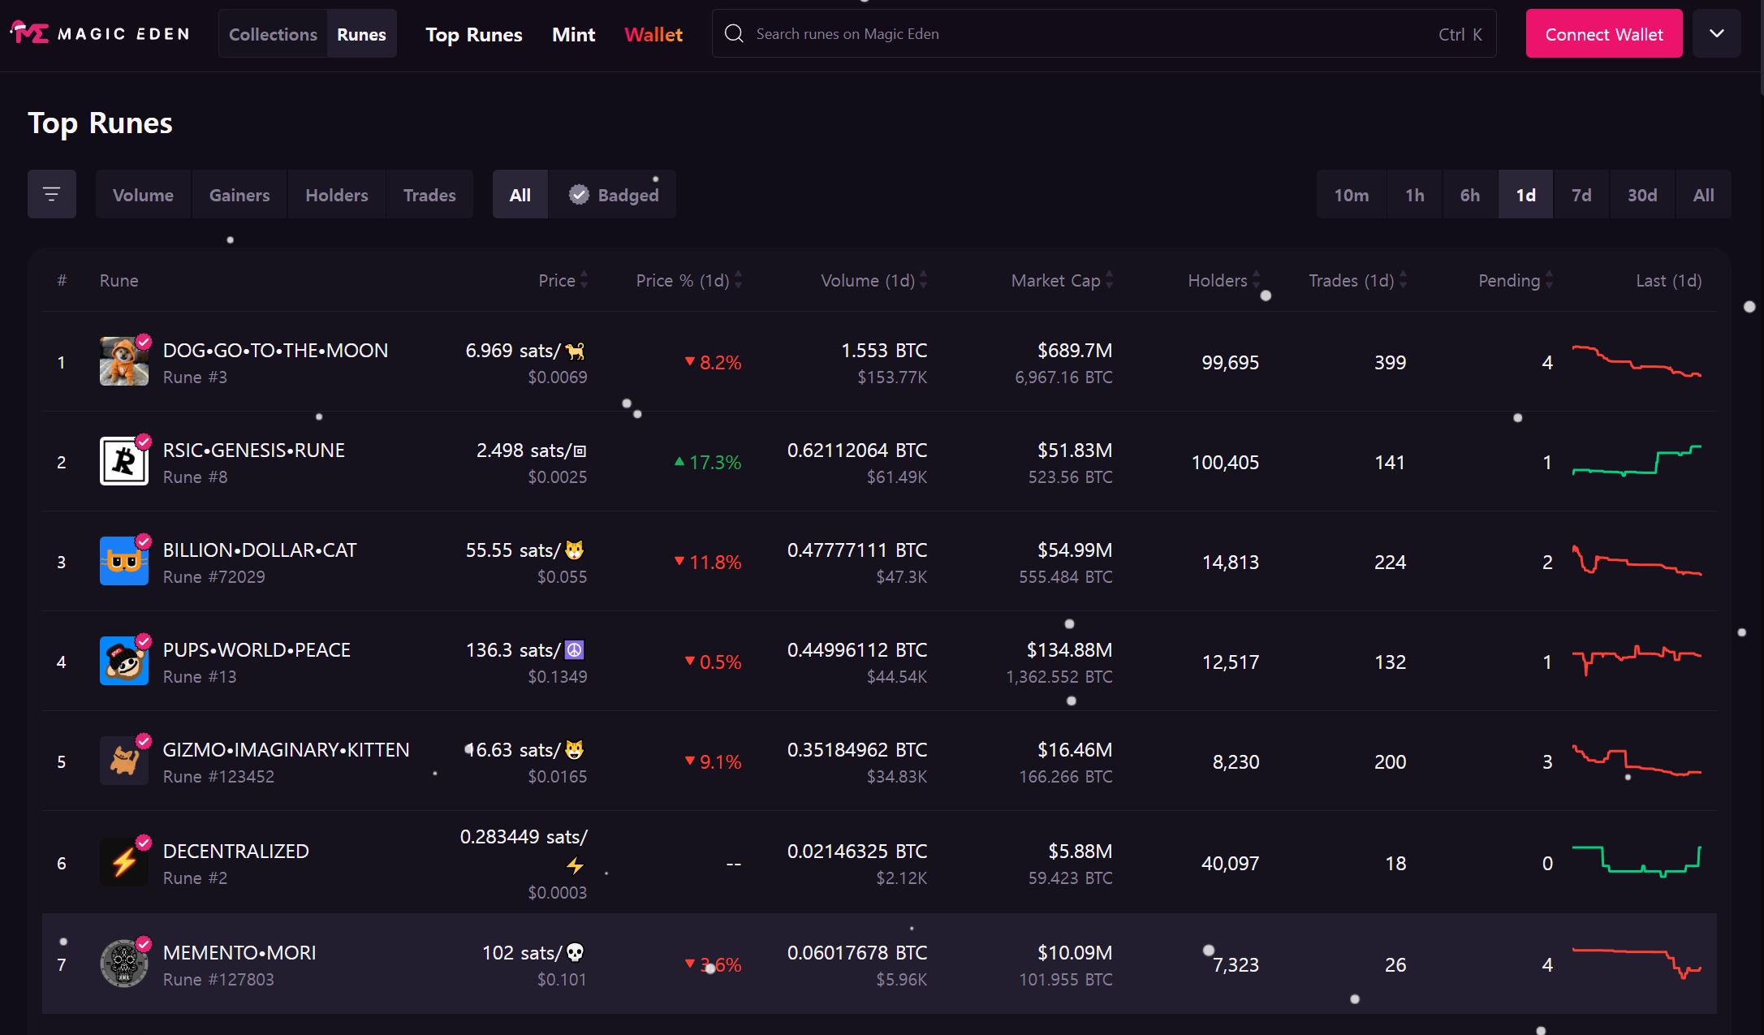This screenshot has height=1035, width=1764.
Task: Sort by Holders column
Action: point(1224,280)
